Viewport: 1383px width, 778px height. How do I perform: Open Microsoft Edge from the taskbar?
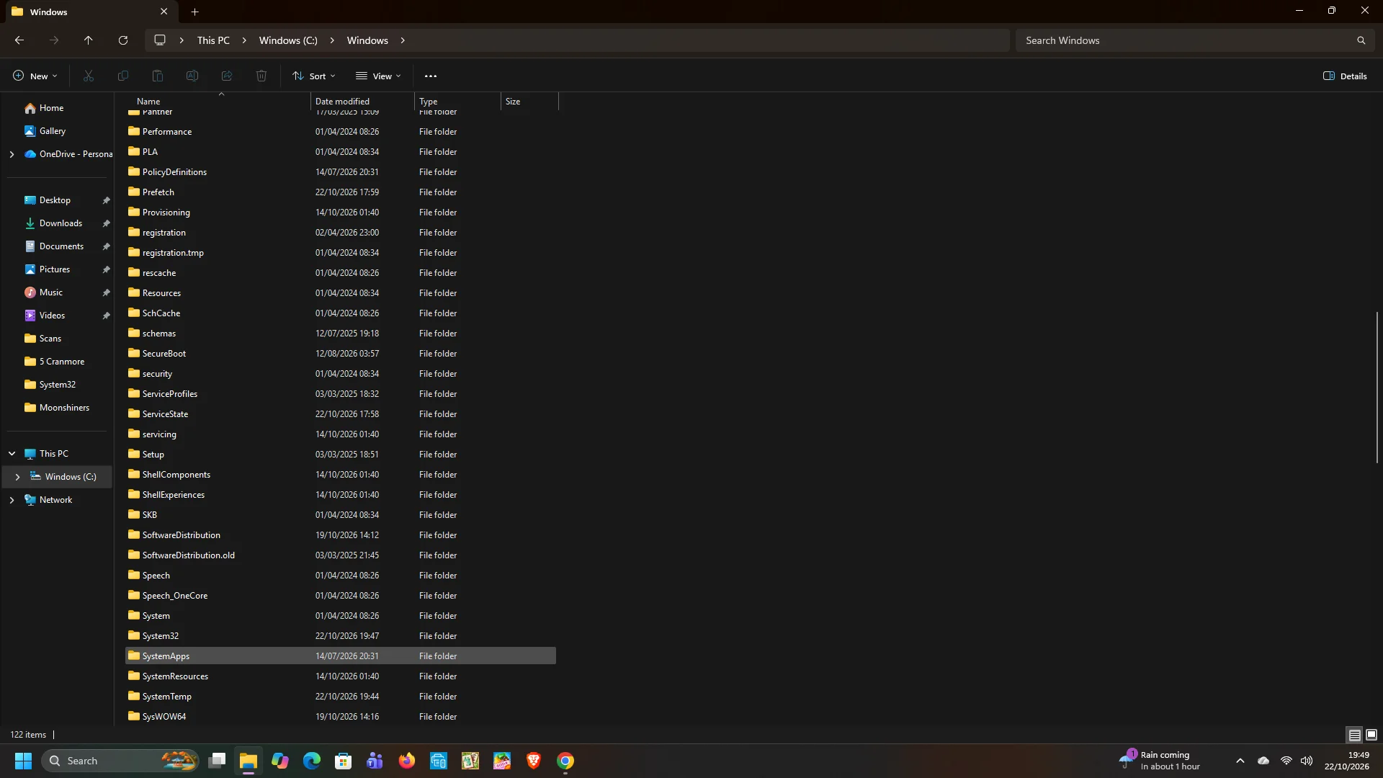click(x=312, y=761)
